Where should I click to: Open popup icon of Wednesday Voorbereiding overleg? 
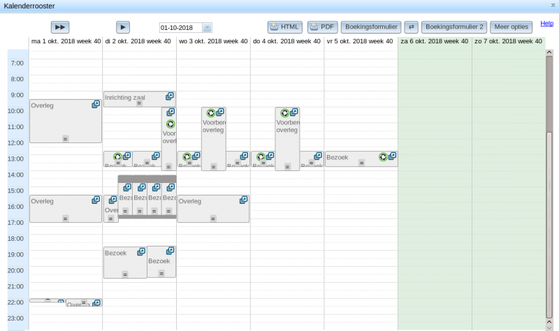click(x=220, y=112)
